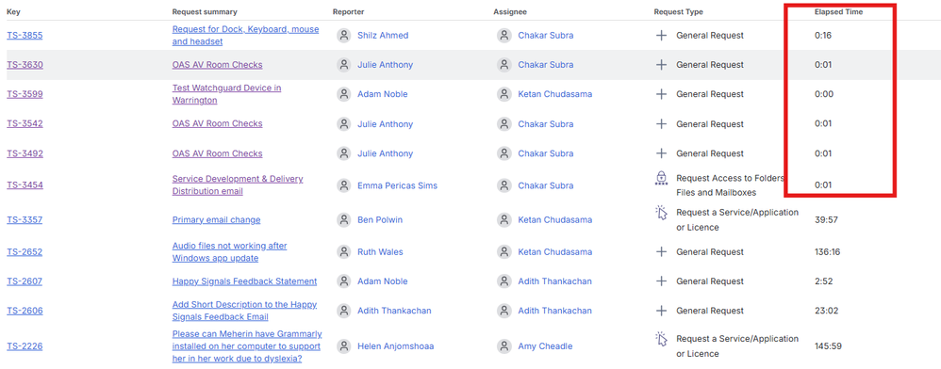The height and width of the screenshot is (369, 941).
Task: Sort by the Request Type column header
Action: click(678, 11)
